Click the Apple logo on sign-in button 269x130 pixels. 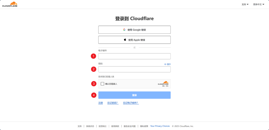(x=125, y=40)
